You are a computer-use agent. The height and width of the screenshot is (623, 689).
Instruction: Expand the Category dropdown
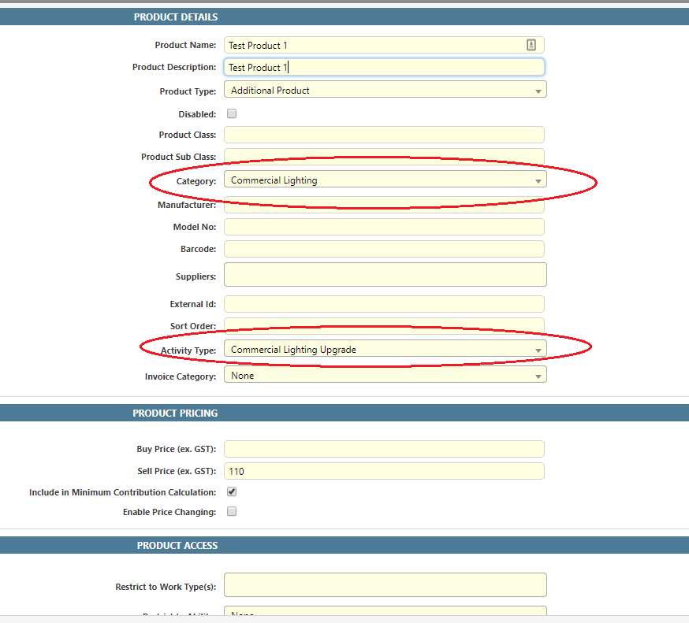[x=385, y=180]
